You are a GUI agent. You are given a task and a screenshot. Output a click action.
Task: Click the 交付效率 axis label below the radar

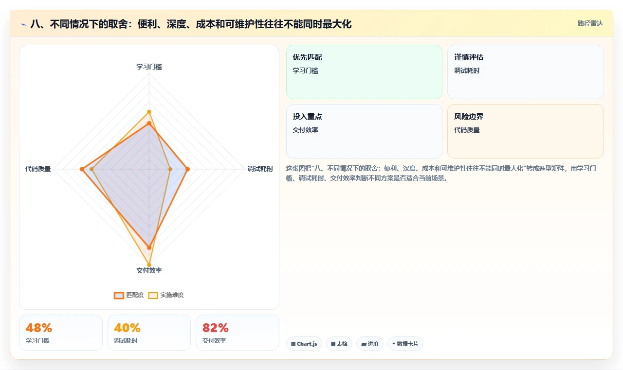pyautogui.click(x=149, y=270)
